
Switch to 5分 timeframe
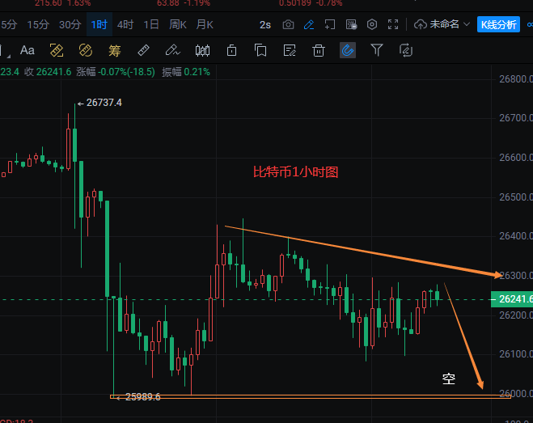[9, 24]
